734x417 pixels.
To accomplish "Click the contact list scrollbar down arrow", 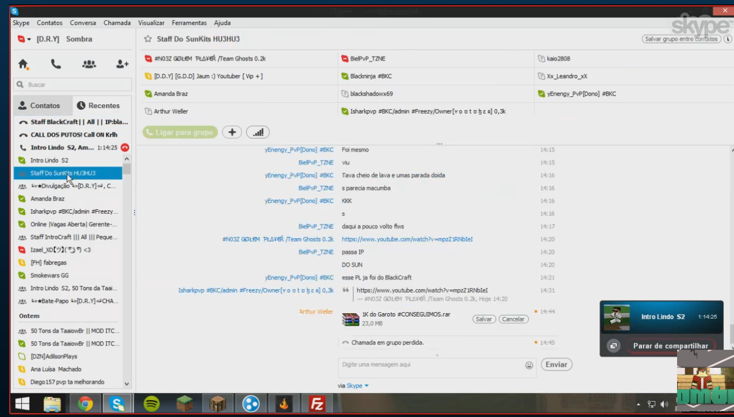I will (x=127, y=385).
